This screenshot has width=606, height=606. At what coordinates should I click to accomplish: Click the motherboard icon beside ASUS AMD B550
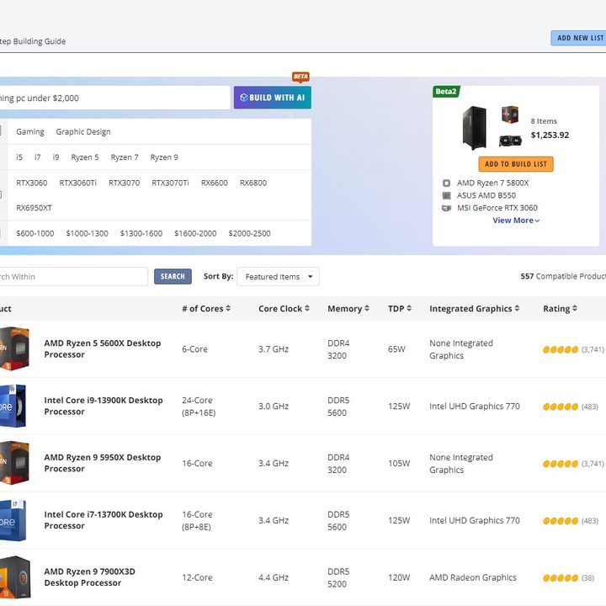446,195
